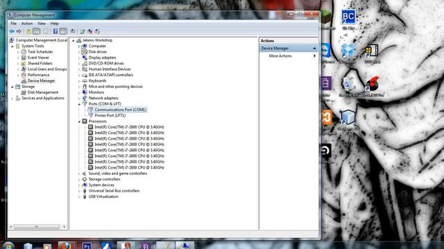Image resolution: width=444 pixels, height=249 pixels.
Task: Open the Firefox icon in taskbar
Action: (x=67, y=246)
